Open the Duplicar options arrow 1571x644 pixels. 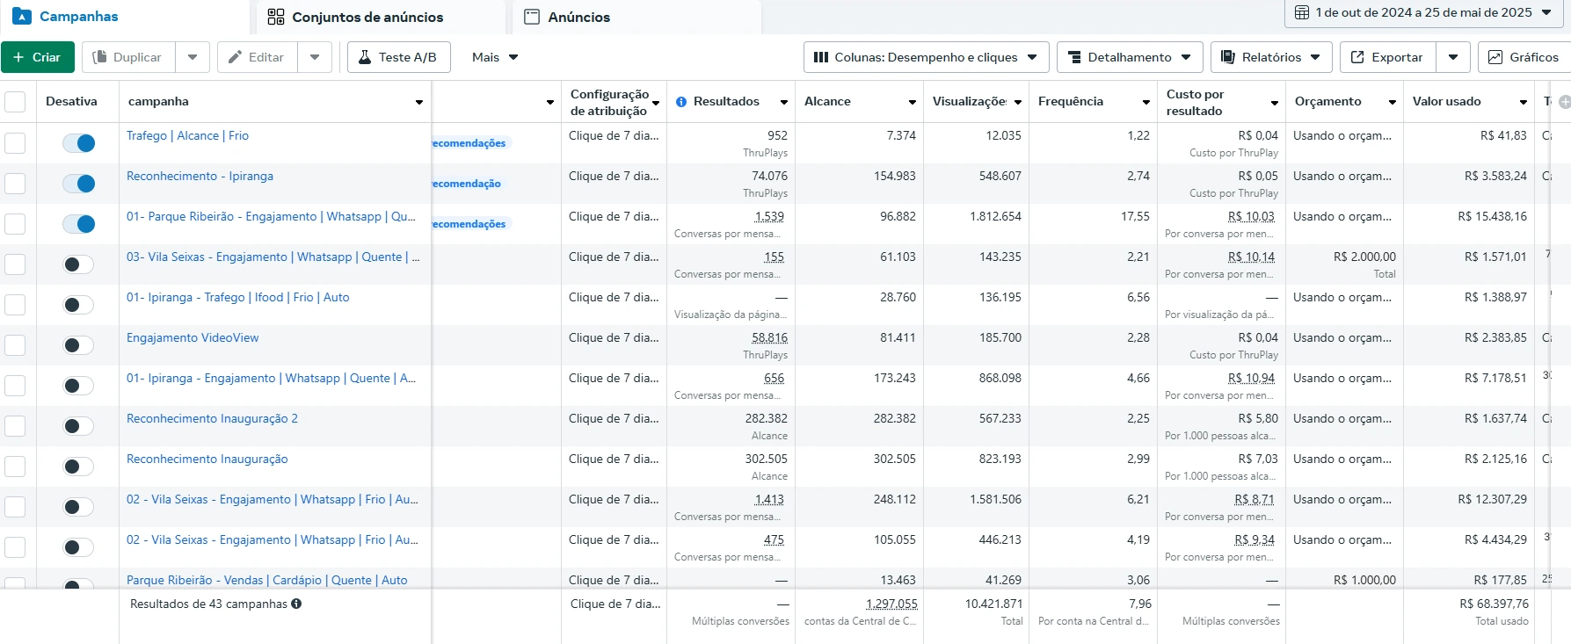(193, 57)
